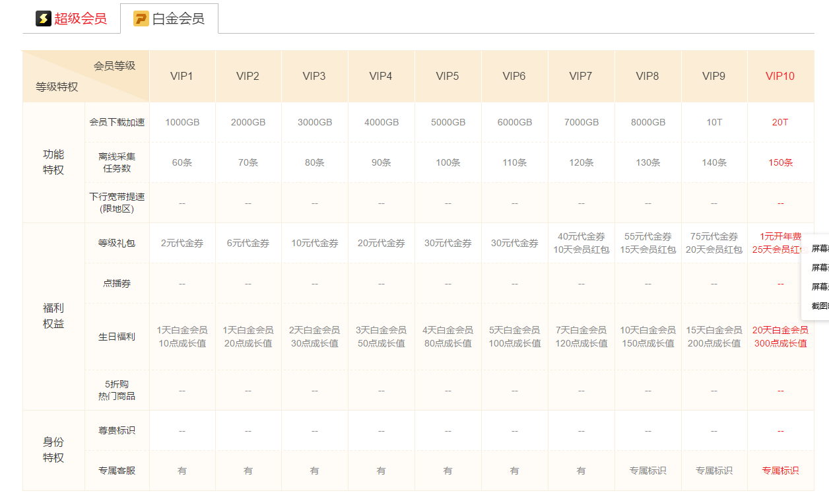
Task: Click the red VIP10 column header
Action: (x=780, y=76)
